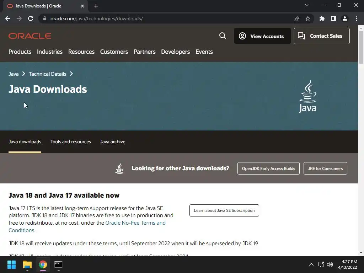Click the chevron after Technical Details
Viewport: 364px width, 273px height.
coord(71,74)
